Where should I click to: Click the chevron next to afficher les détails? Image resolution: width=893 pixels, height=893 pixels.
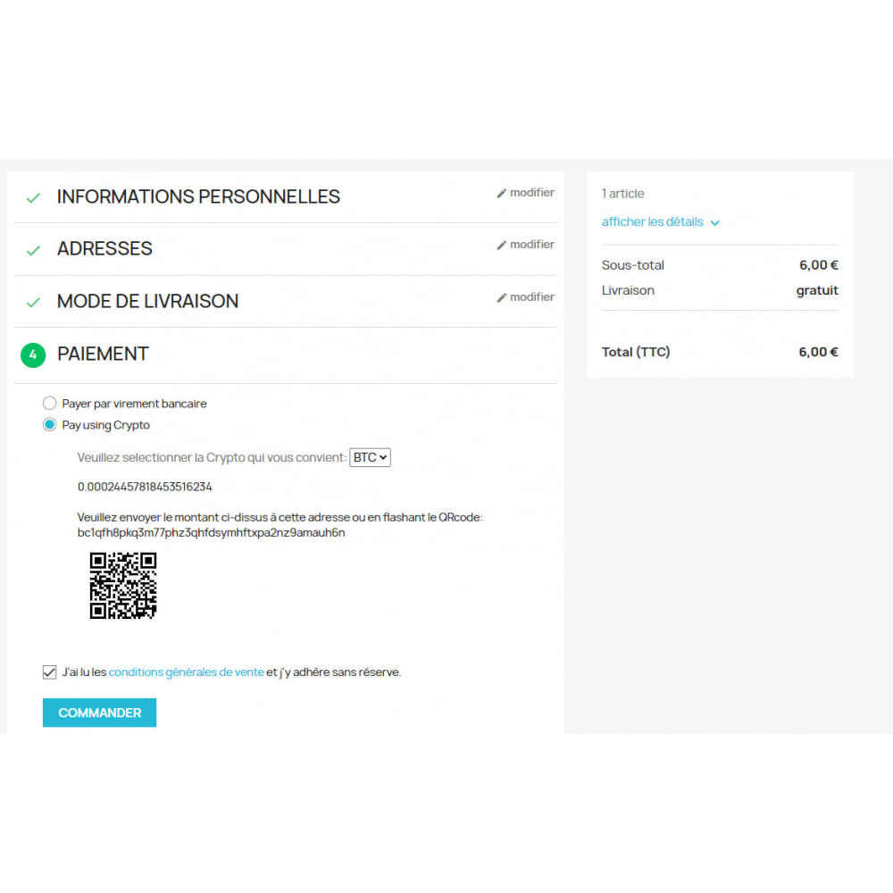pos(714,222)
